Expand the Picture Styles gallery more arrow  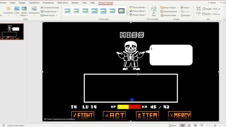pyautogui.click(x=127, y=14)
